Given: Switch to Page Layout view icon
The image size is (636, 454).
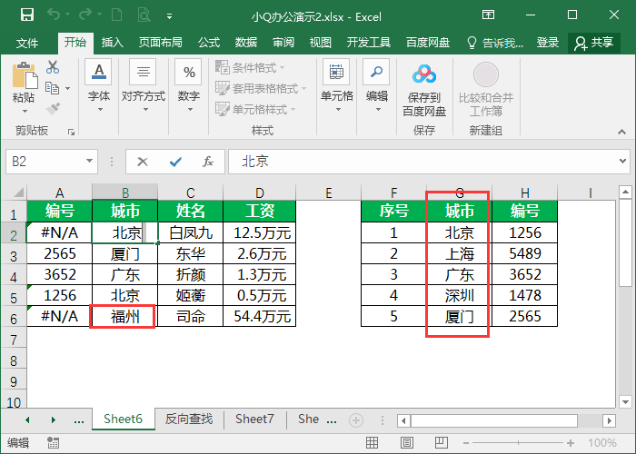Looking at the screenshot, I should [x=407, y=443].
